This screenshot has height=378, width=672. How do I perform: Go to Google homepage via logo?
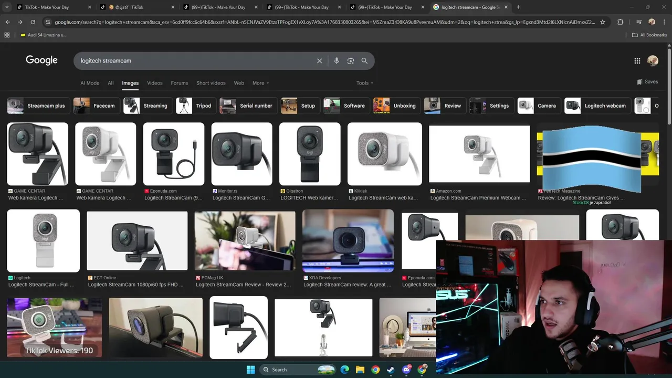(41, 60)
